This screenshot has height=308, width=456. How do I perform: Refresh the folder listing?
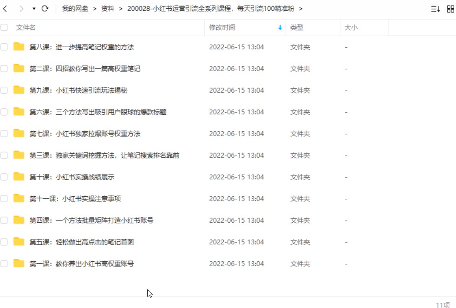(45, 8)
